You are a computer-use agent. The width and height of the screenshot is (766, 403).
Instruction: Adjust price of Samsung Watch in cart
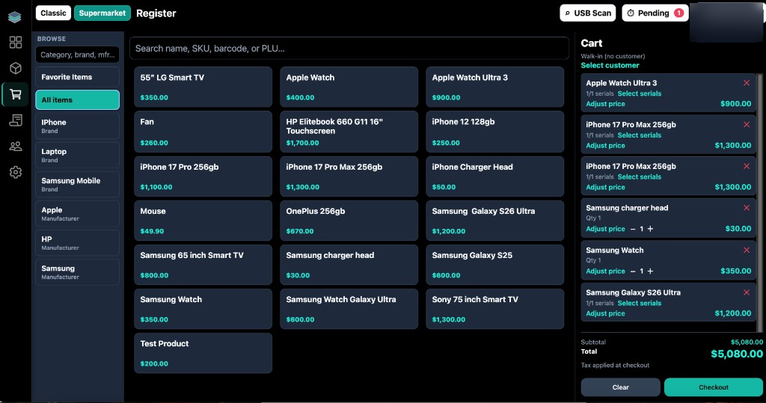pos(605,271)
